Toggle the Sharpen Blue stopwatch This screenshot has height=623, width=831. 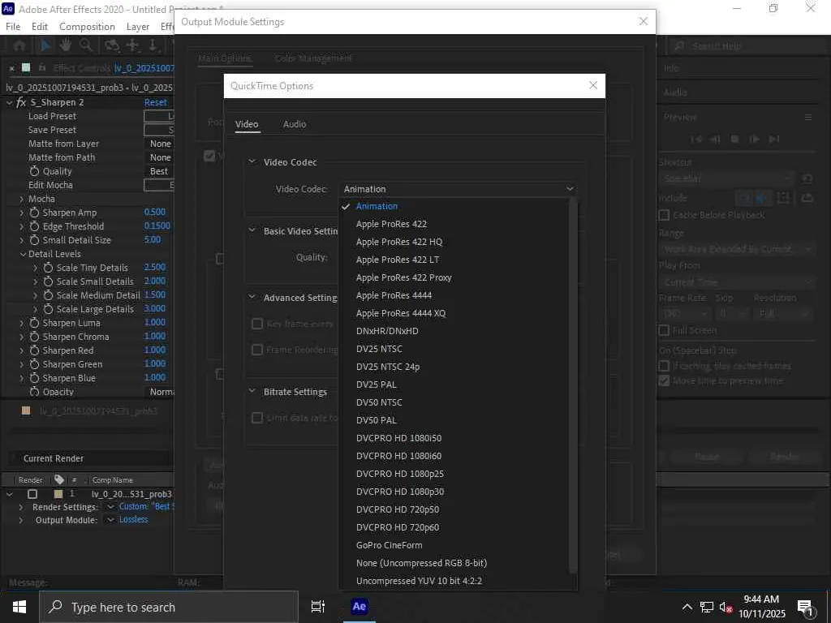(34, 378)
